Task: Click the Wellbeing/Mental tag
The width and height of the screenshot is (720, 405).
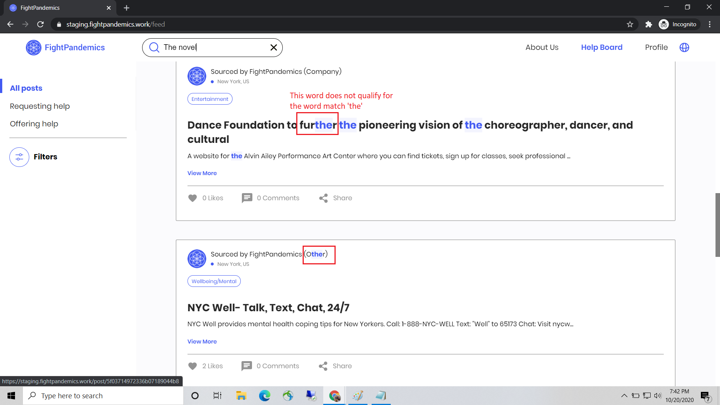Action: point(214,281)
